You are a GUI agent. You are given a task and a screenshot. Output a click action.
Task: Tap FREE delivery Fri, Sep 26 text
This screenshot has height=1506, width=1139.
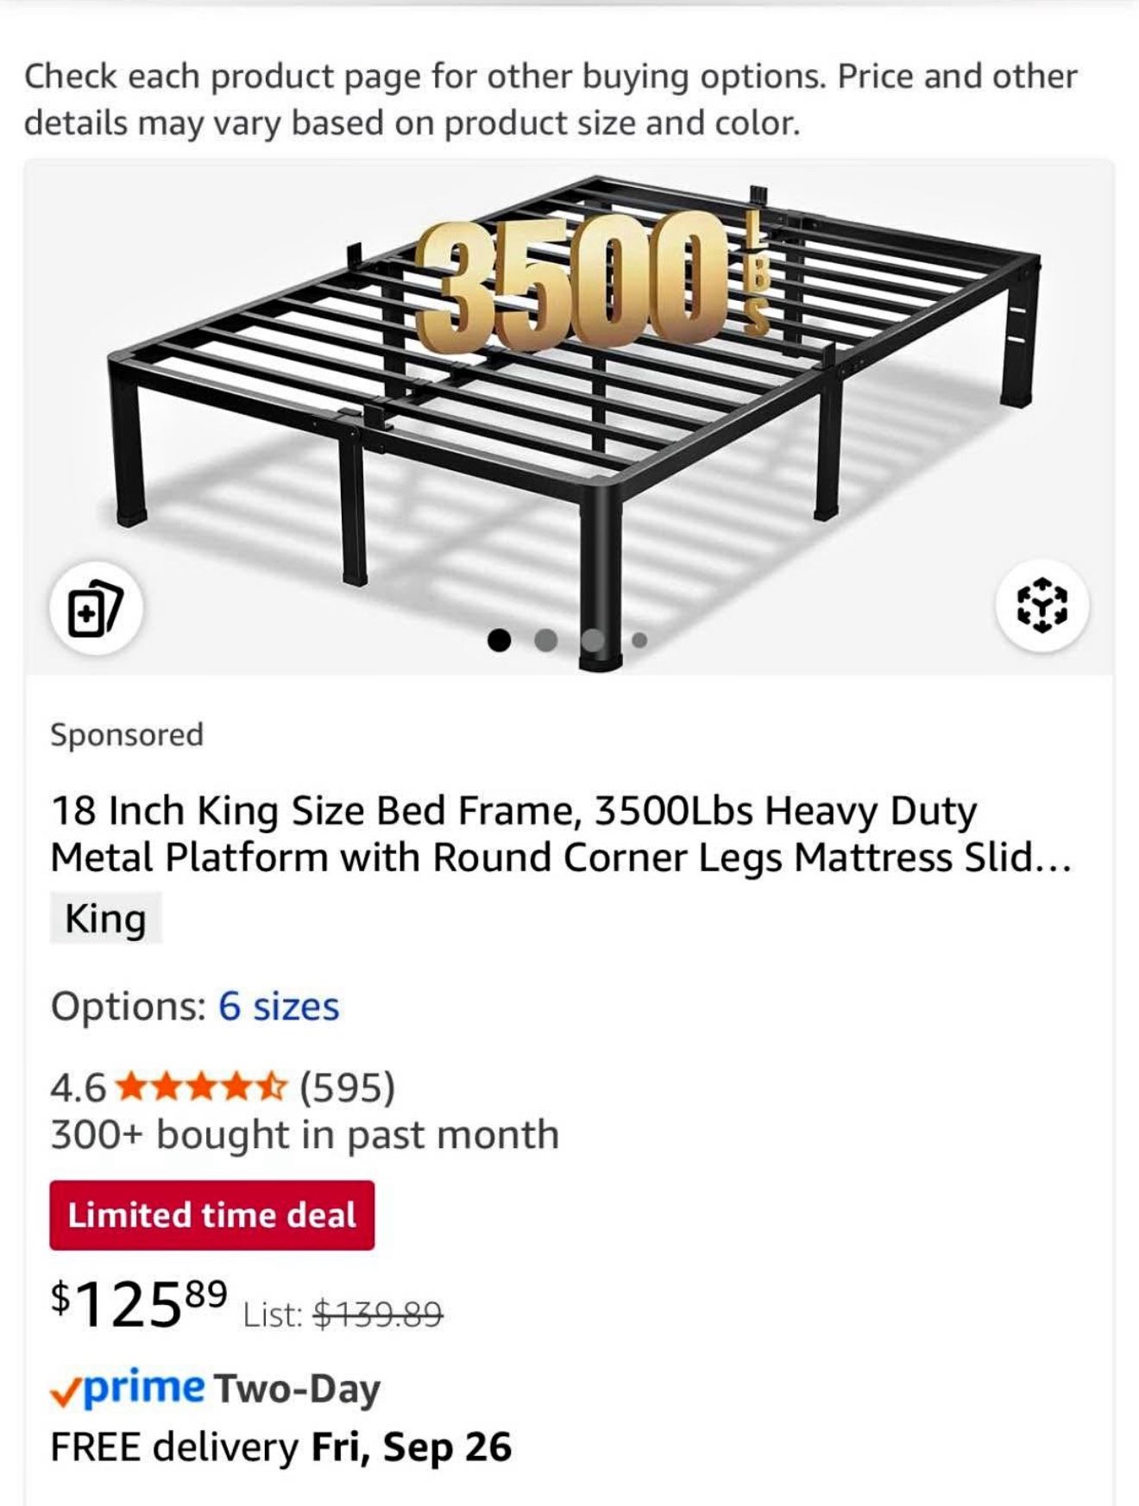click(280, 1447)
